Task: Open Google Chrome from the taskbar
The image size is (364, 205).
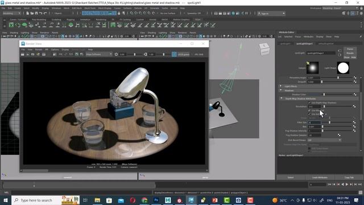Action: pos(144,200)
